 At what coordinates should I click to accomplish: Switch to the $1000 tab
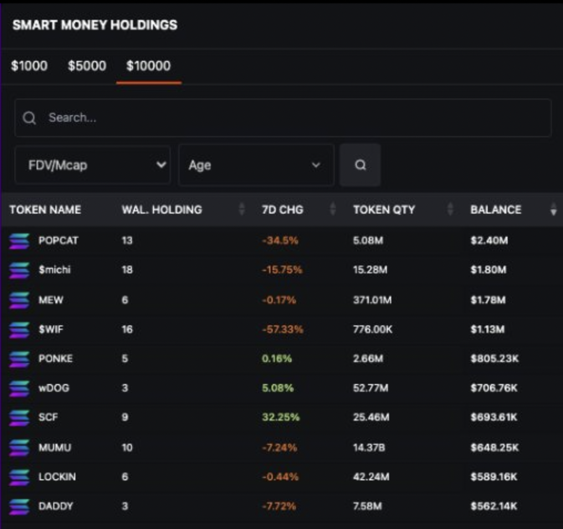pyautogui.click(x=29, y=66)
